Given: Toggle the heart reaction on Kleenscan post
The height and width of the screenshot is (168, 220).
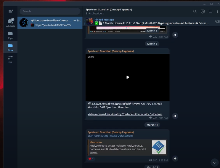Looking at the screenshot, I should [91, 159].
